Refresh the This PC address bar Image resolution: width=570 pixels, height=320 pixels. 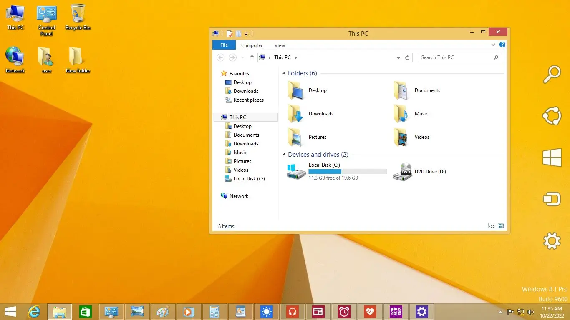[x=408, y=57]
